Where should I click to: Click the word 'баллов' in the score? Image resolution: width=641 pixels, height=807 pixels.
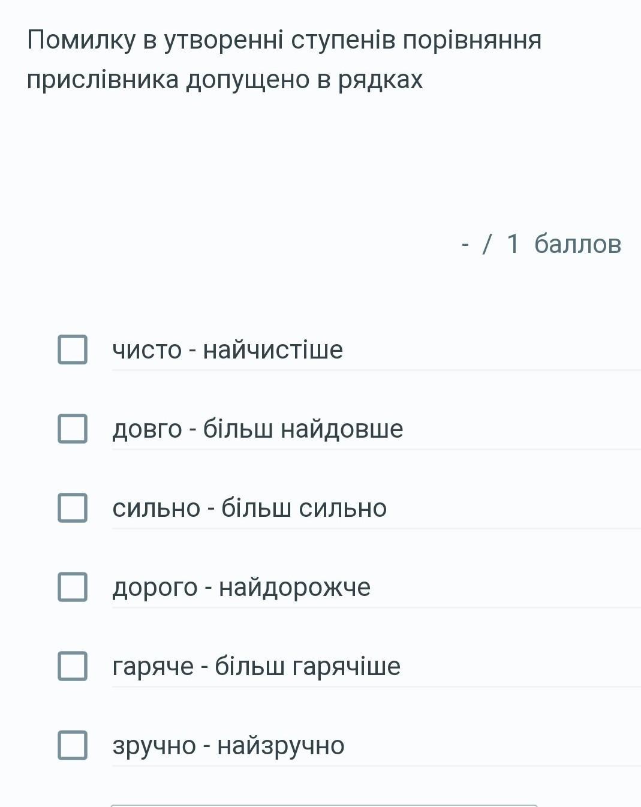click(577, 244)
